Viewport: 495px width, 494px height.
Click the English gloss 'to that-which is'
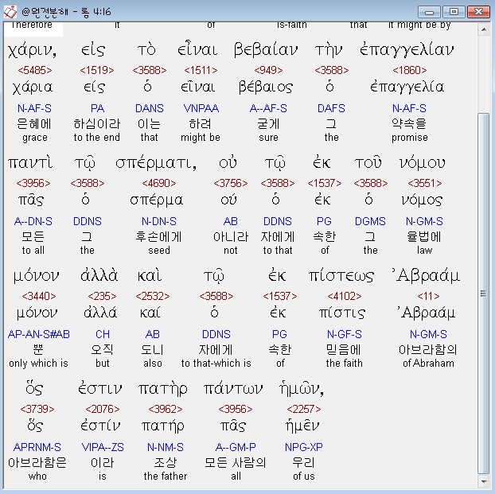coord(216,364)
